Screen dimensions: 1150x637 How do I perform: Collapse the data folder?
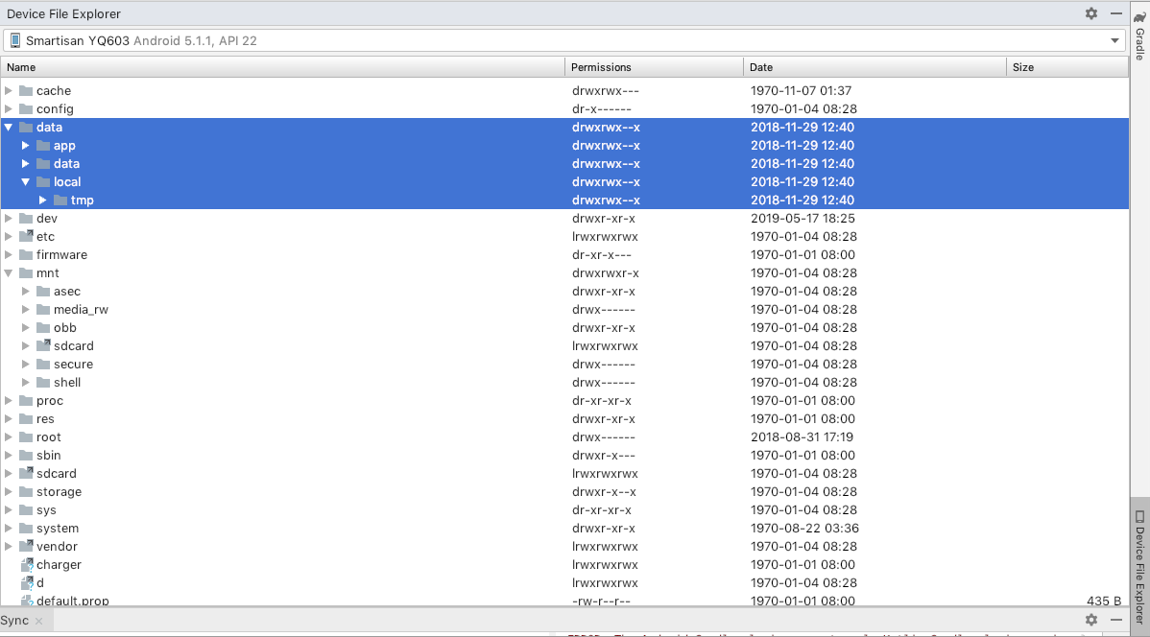[x=8, y=127]
